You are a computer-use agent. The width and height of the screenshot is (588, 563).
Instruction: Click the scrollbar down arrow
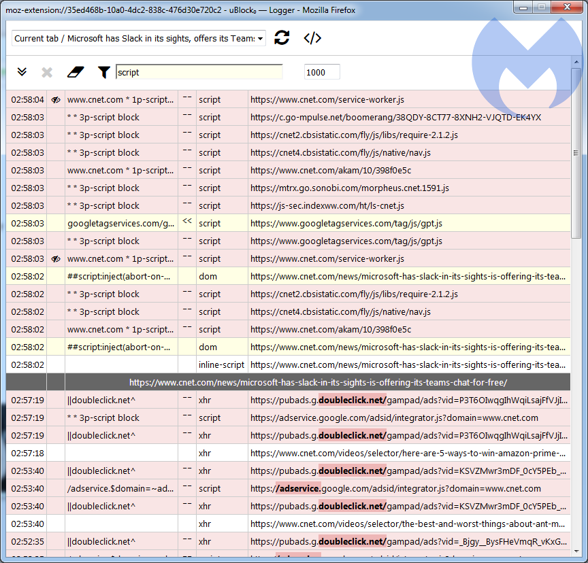576,551
